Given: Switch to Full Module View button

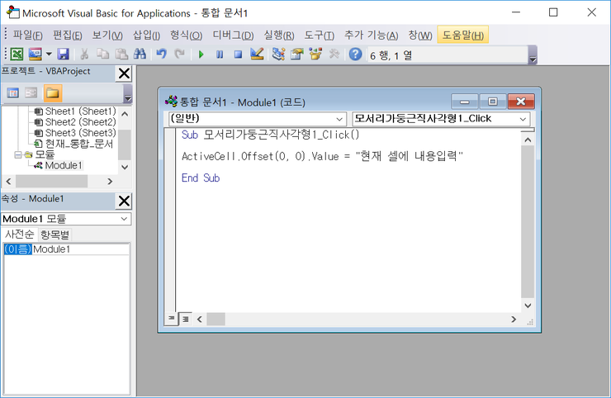Looking at the screenshot, I should pos(186,319).
